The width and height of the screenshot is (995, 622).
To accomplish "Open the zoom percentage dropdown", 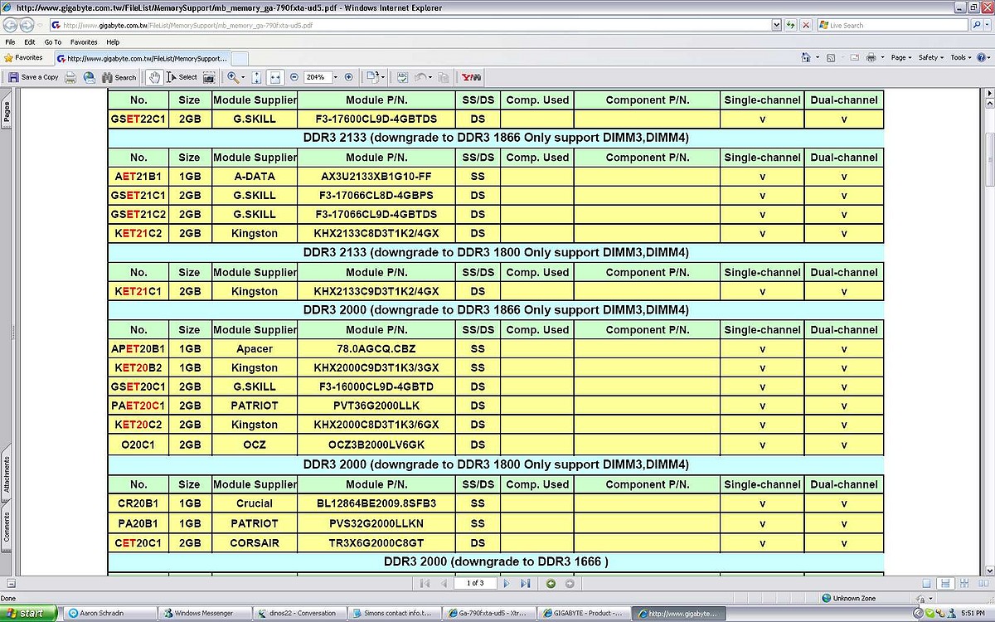I will [x=334, y=77].
